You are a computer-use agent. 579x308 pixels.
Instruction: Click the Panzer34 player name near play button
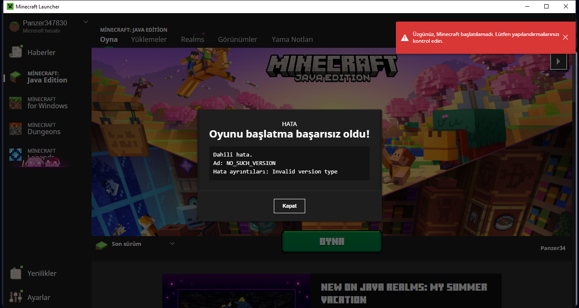tap(553, 248)
